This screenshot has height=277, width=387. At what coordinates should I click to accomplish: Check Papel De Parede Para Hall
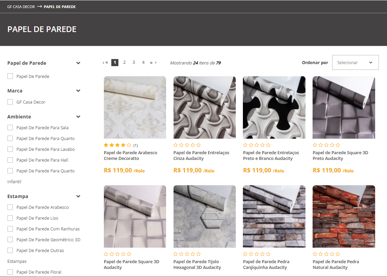10,160
